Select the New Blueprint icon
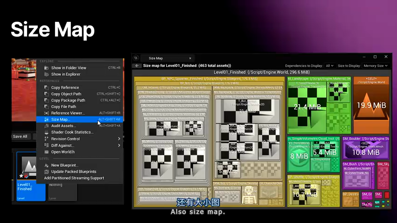This screenshot has height=223, width=397. click(47, 165)
